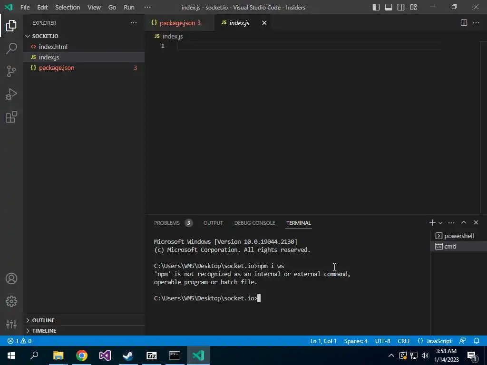Show hidden menu items ellipsis
Viewport: 487px width, 365px height.
(x=147, y=7)
